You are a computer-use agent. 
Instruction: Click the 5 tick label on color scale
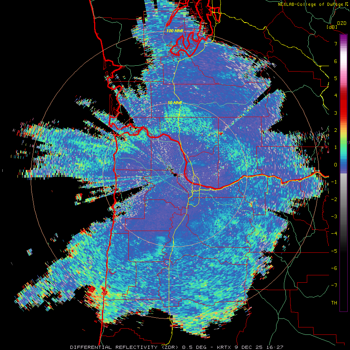336,78
